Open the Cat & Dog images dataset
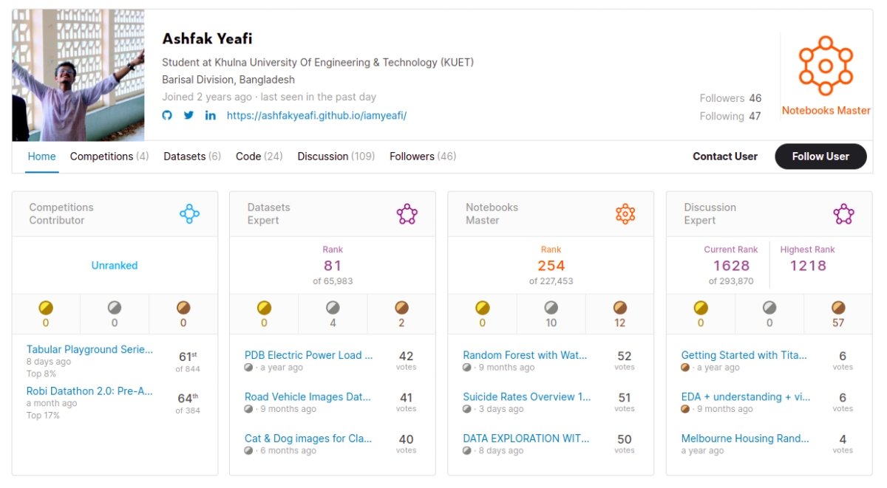The height and width of the screenshot is (488, 887). 308,439
